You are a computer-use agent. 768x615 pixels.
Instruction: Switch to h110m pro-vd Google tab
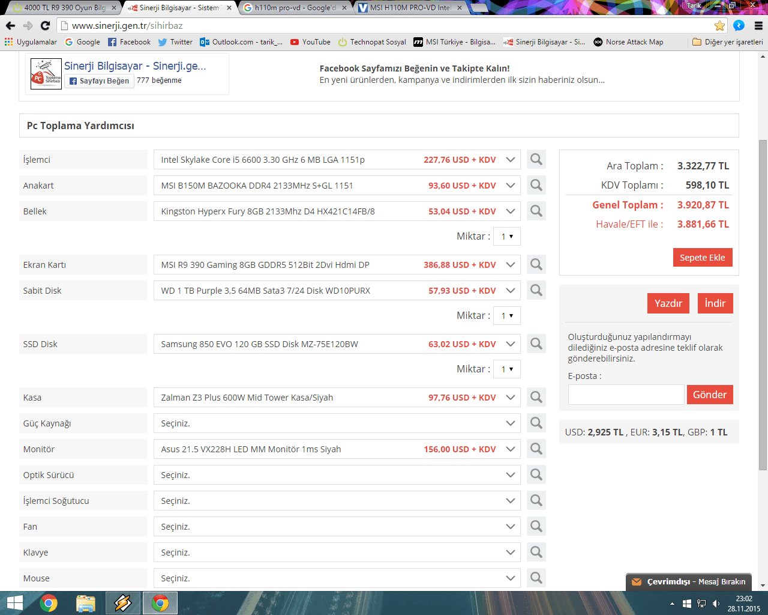(295, 8)
